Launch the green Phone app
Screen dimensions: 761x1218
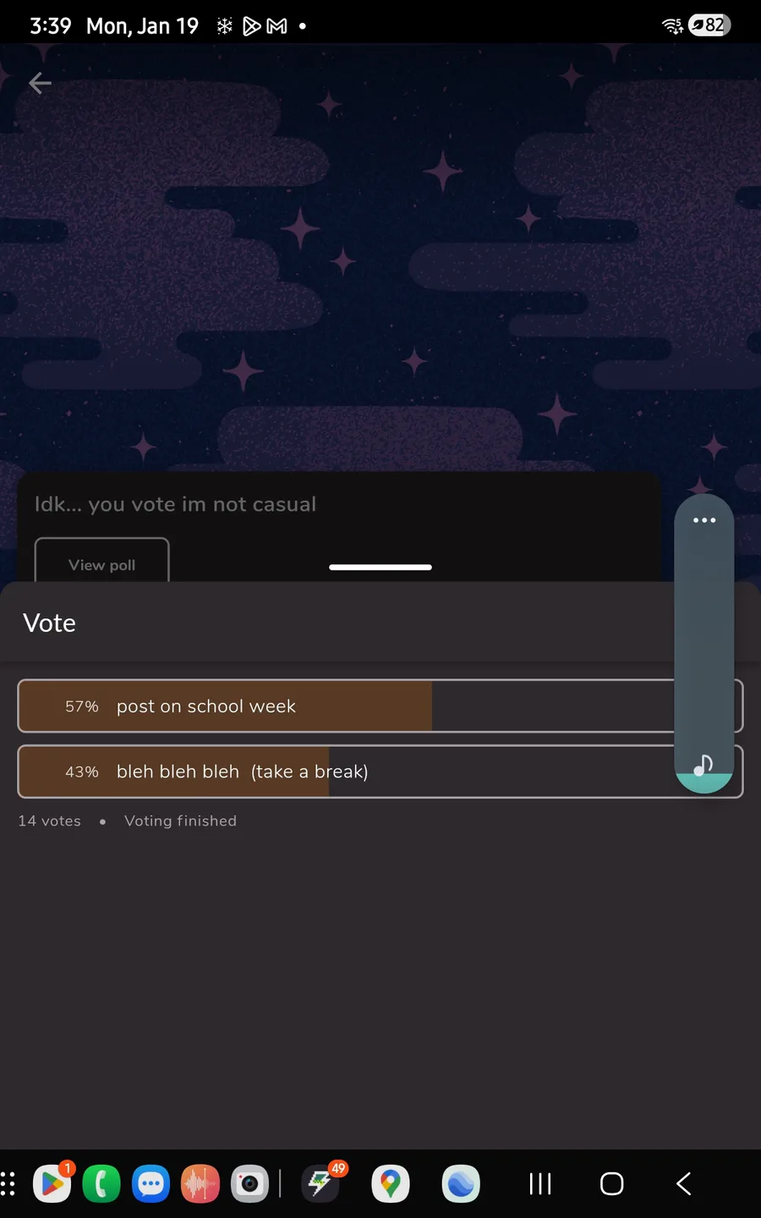[101, 1183]
